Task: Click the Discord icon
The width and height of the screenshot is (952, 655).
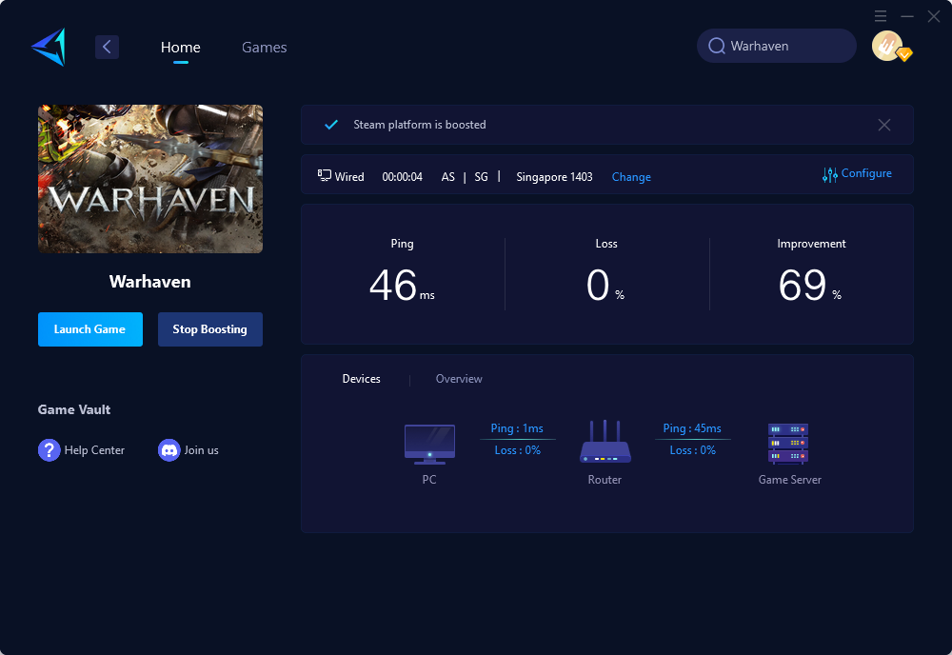Action: (169, 449)
